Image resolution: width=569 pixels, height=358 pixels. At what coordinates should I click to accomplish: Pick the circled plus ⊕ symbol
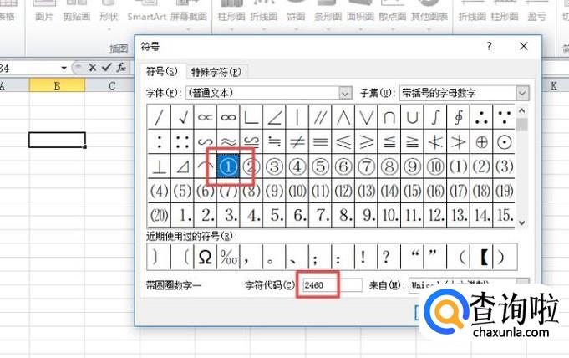pos(481,141)
